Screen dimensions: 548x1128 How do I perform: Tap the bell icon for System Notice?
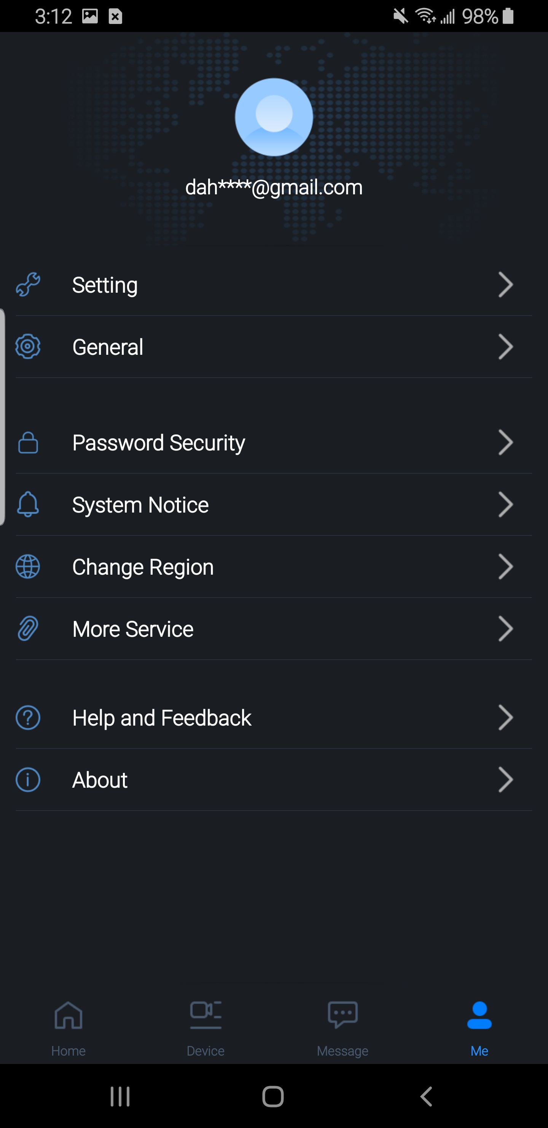coord(28,505)
